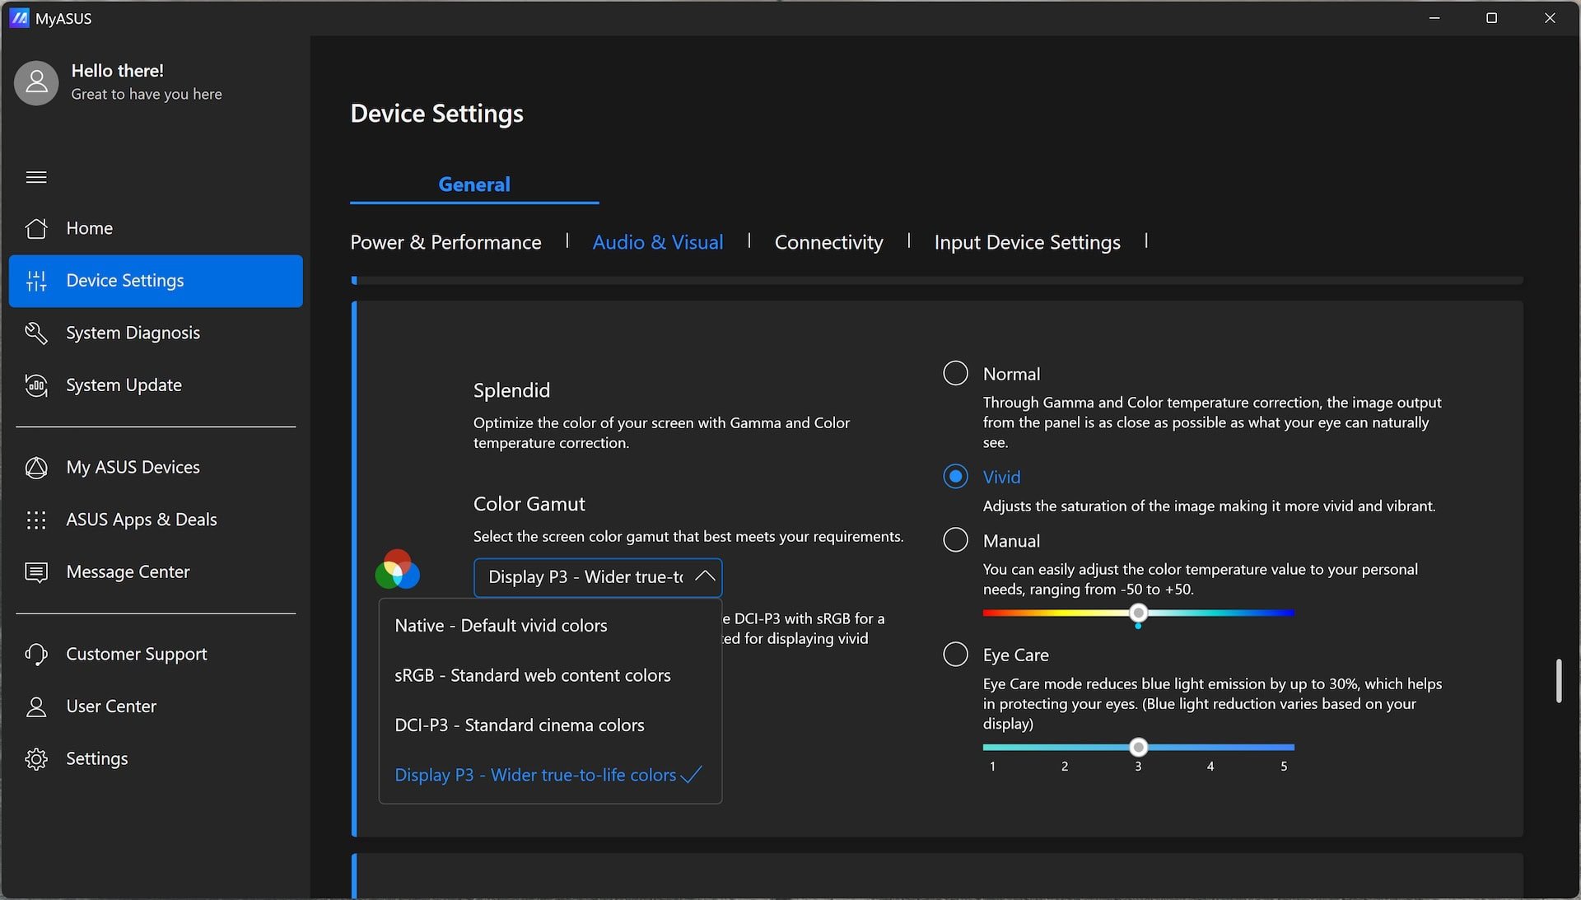Click the vertical page scrollbar thumb
1581x900 pixels.
click(x=1558, y=680)
